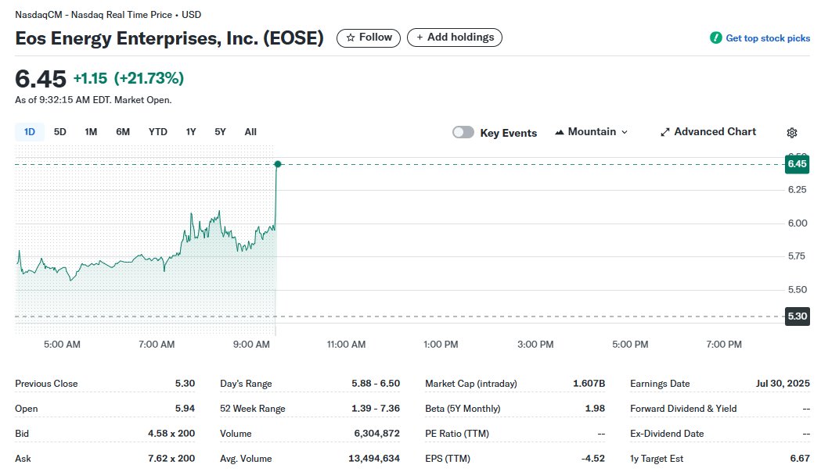Click the green Get top stock picks badge icon
The height and width of the screenshot is (472, 821).
coord(715,38)
